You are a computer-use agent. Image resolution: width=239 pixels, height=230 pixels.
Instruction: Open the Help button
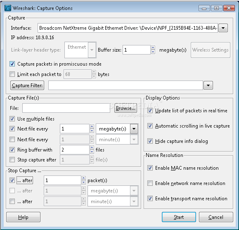(23, 217)
